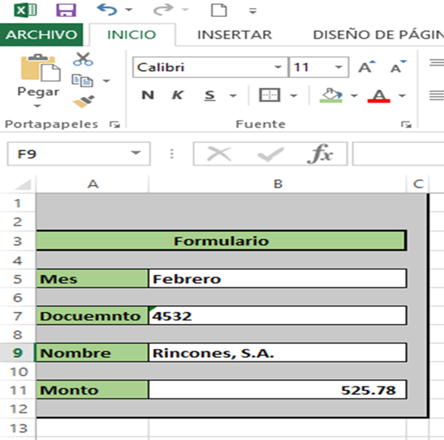Open the Calibri font name dropdown
This screenshot has width=444, height=440.
click(278, 67)
